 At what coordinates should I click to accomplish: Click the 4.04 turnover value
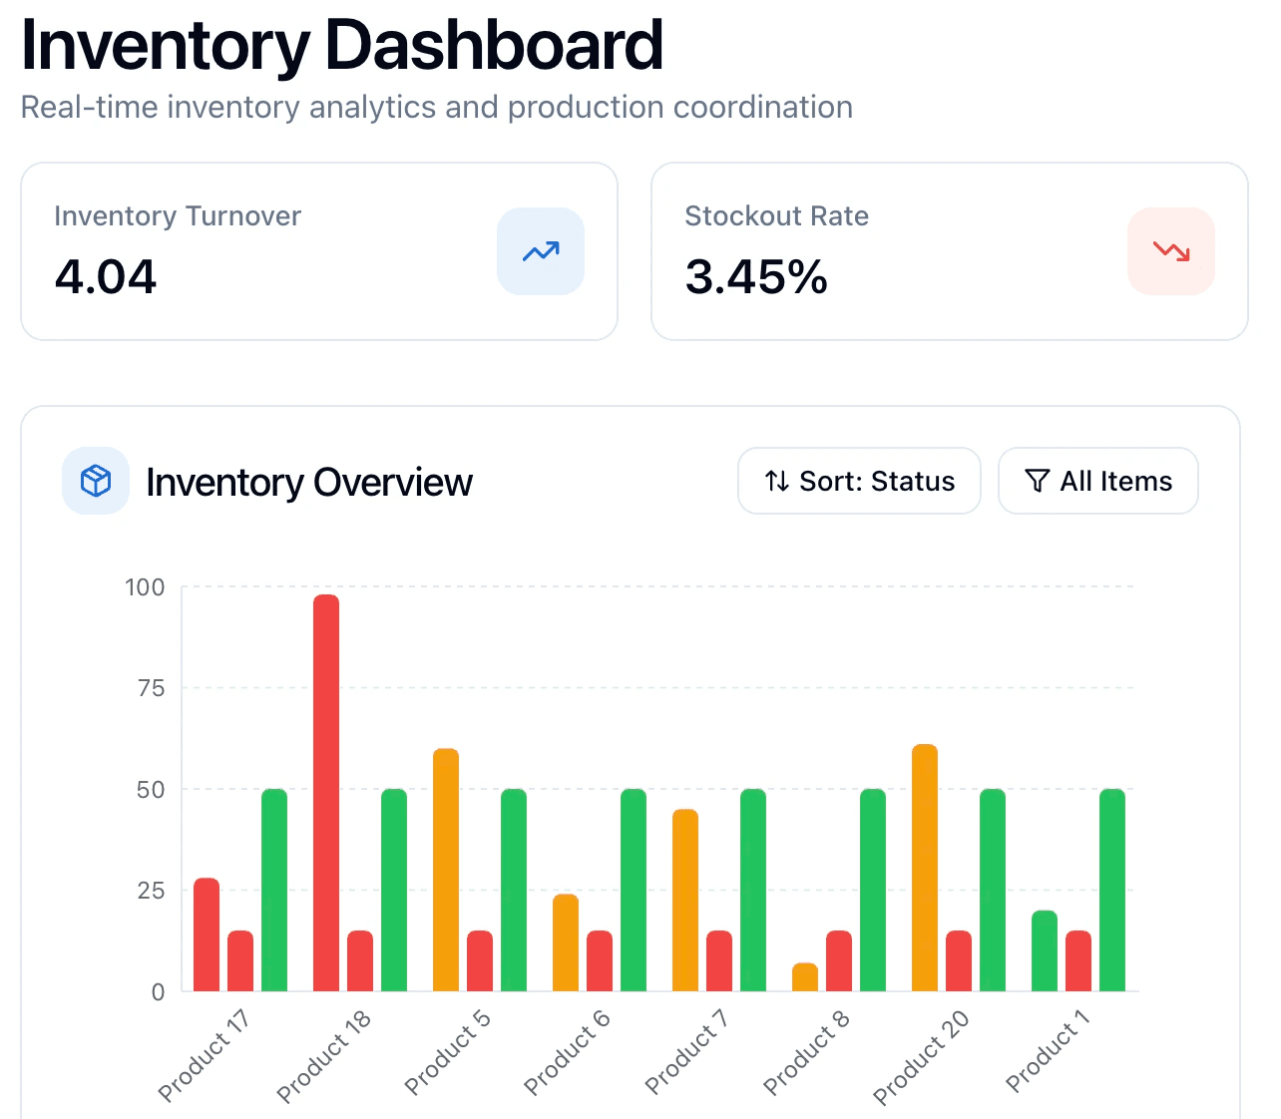point(106,276)
